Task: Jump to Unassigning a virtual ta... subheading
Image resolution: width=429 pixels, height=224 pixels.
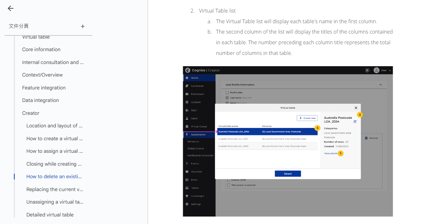Action: click(x=55, y=202)
